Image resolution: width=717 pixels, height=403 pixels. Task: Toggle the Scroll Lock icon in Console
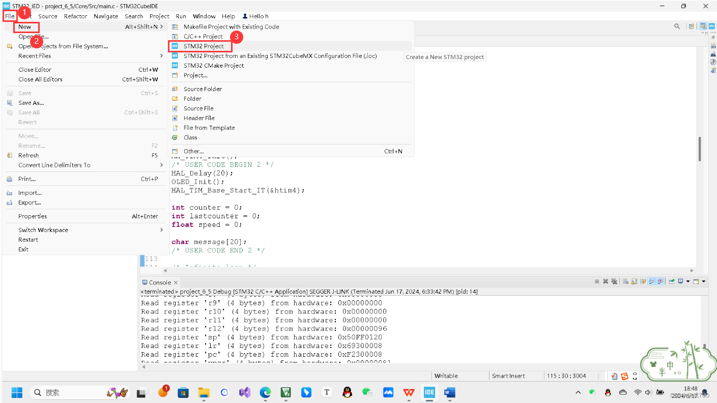[x=634, y=281]
